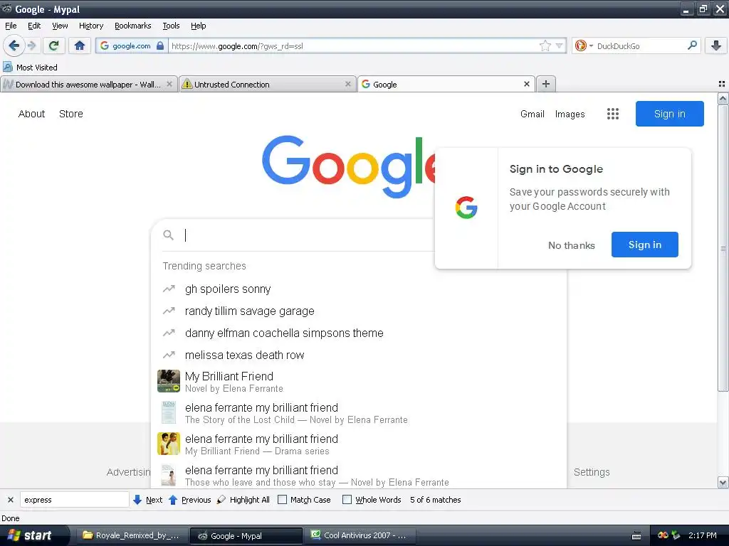Switch to Cool Antivirus 2007 in taskbar
Viewport: 729px width, 546px height.
click(359, 535)
